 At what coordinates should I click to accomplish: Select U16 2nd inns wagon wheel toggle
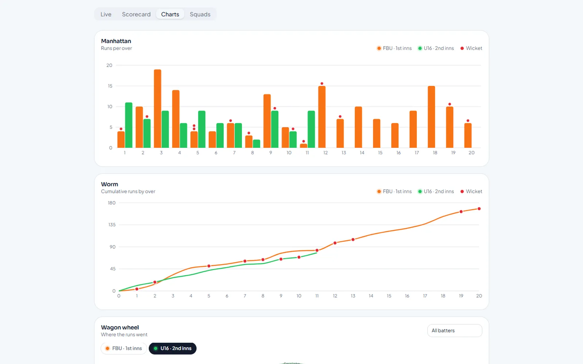[x=173, y=348]
